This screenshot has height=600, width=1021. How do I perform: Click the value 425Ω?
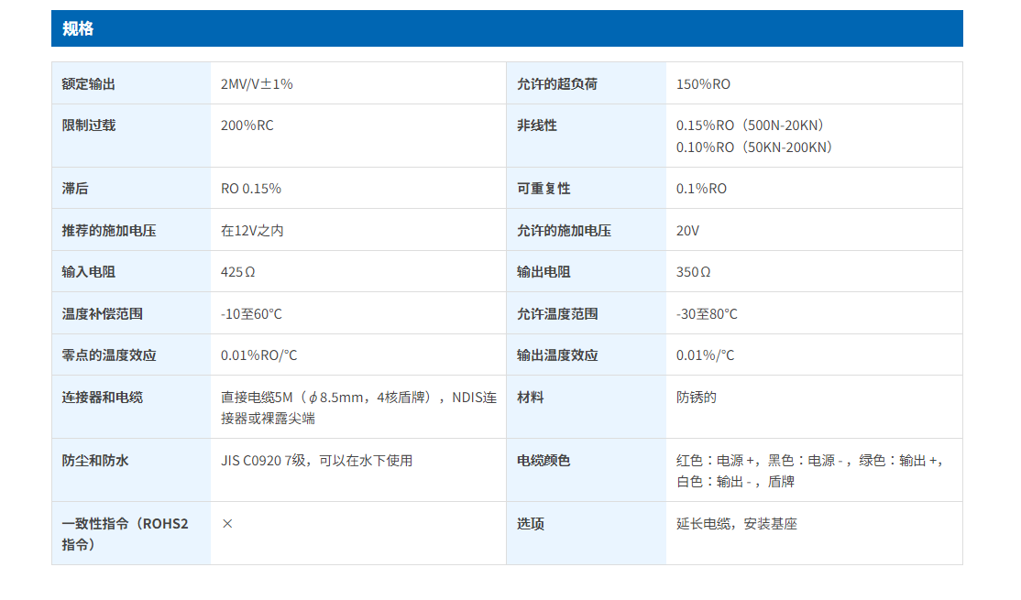point(237,272)
